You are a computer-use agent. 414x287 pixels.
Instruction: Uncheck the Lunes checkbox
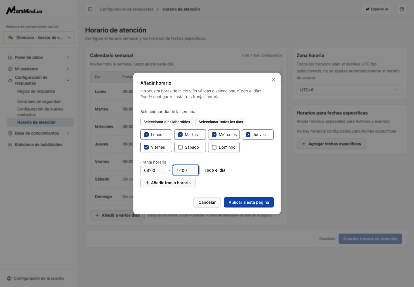(x=146, y=135)
